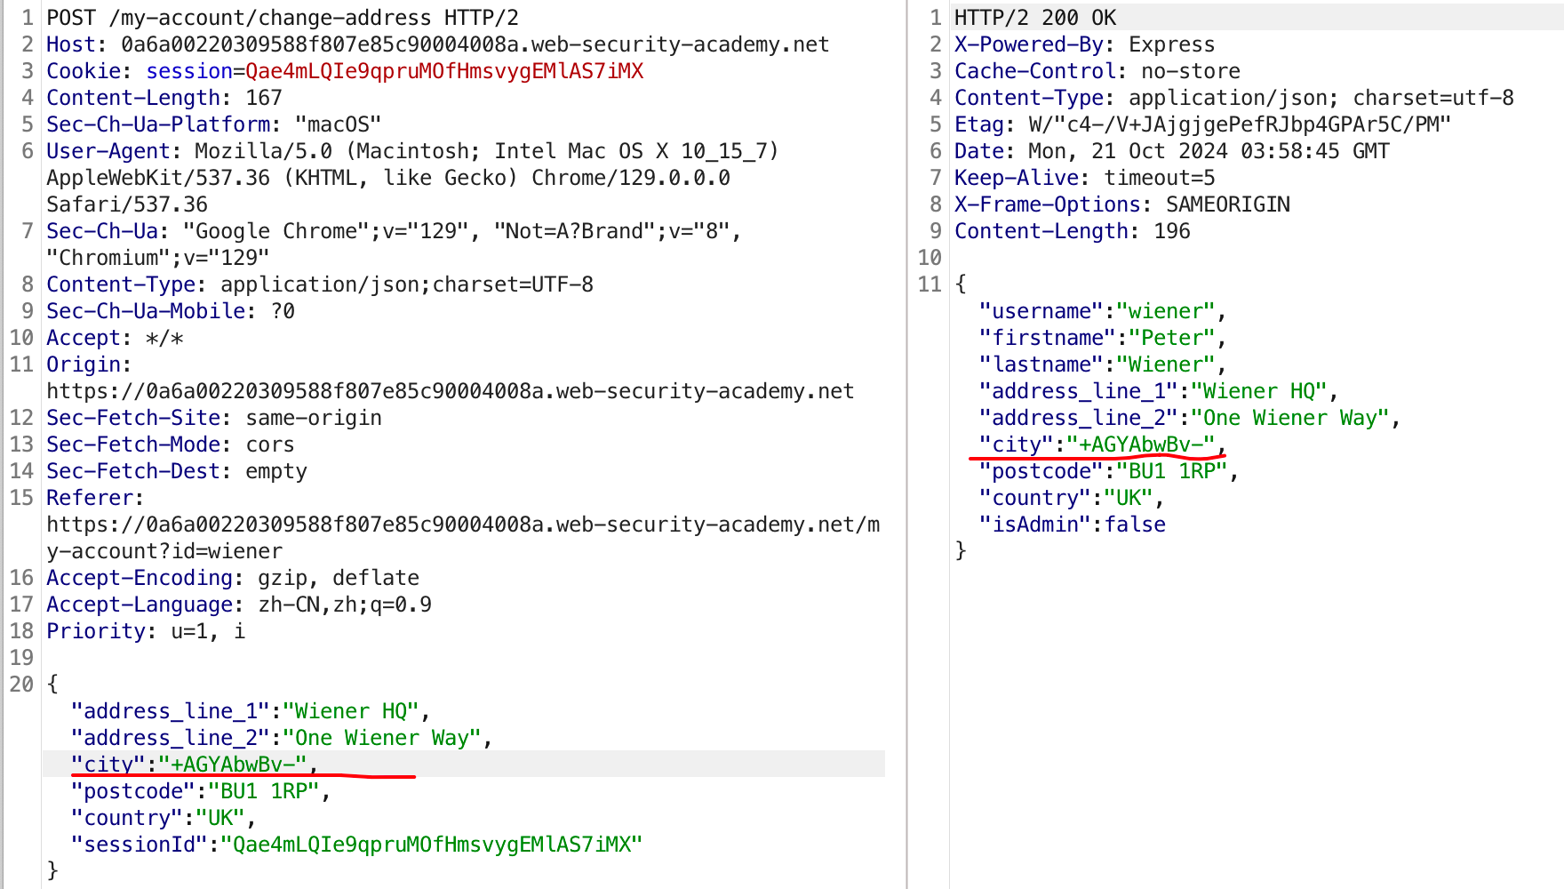Click the Accept-Language zh-CN header

point(239,605)
